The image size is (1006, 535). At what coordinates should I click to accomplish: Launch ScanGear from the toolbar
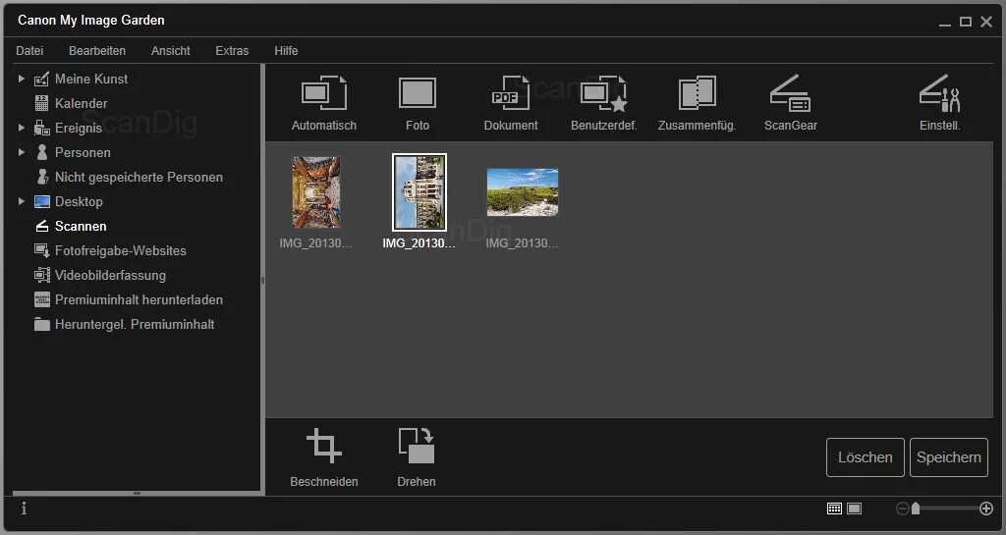(791, 102)
